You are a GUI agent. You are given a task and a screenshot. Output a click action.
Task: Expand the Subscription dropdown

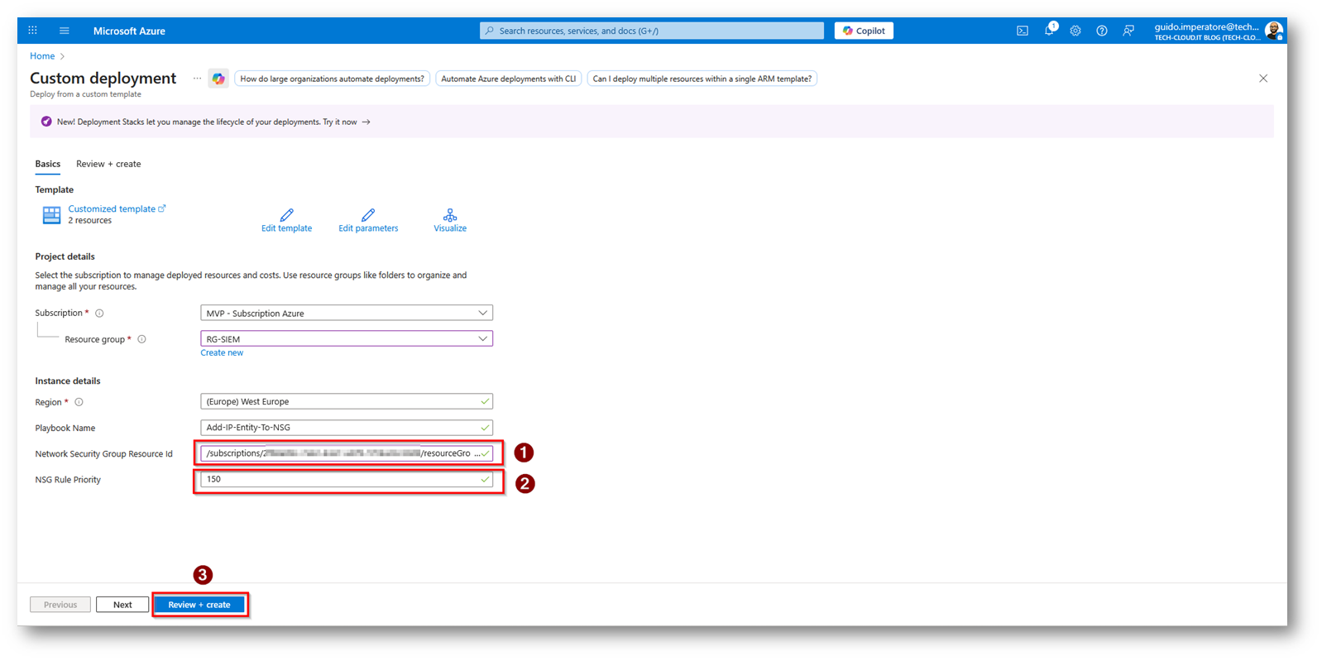(x=346, y=314)
